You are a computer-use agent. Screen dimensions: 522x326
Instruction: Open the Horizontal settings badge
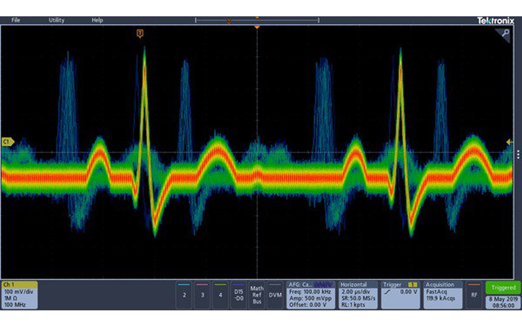pyautogui.click(x=358, y=295)
